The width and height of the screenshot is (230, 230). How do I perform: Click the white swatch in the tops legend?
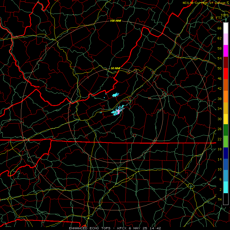[x=226, y=28]
